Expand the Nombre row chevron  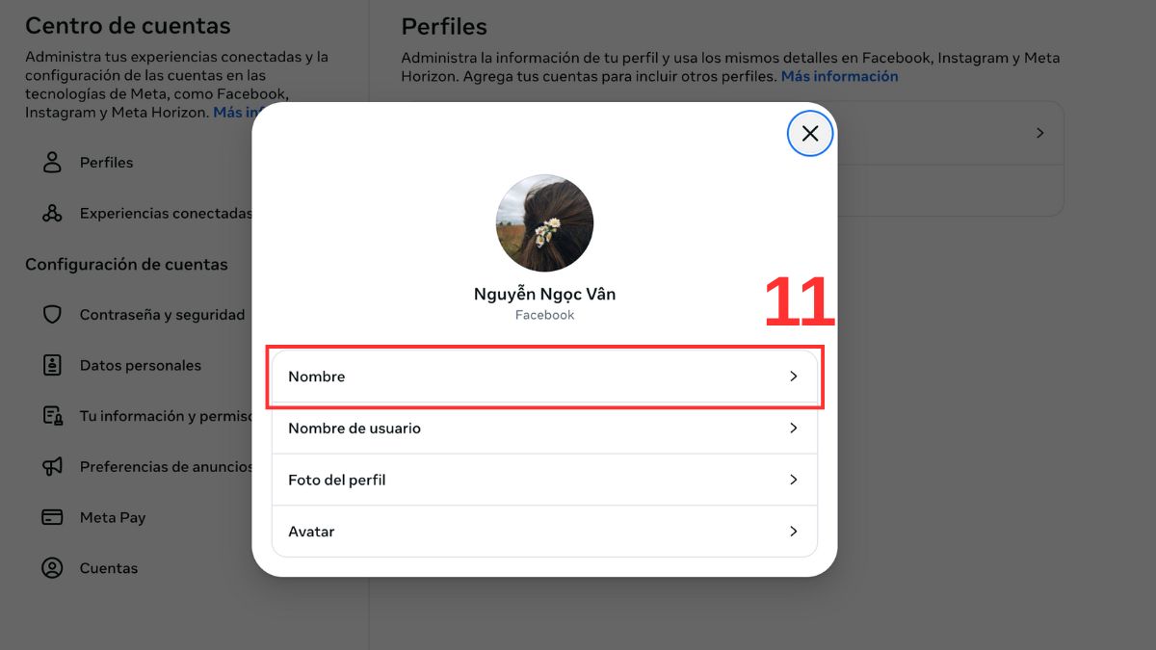pos(793,376)
